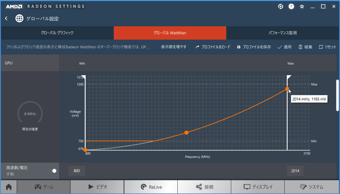This screenshot has height=194, width=340.
Task: Click the vertical scrollbar thumb
Action: tap(338, 95)
